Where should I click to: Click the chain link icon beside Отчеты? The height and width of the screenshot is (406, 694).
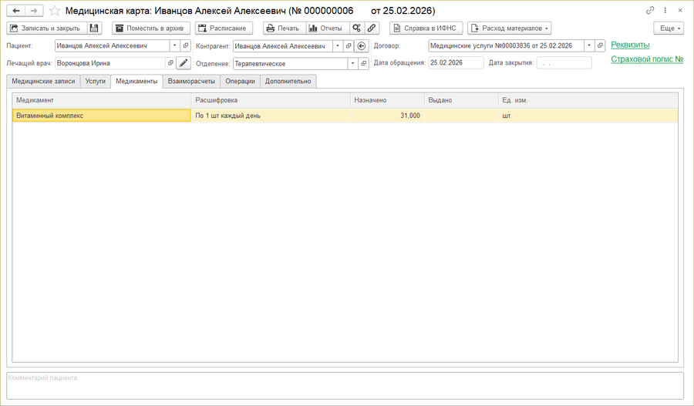click(372, 29)
